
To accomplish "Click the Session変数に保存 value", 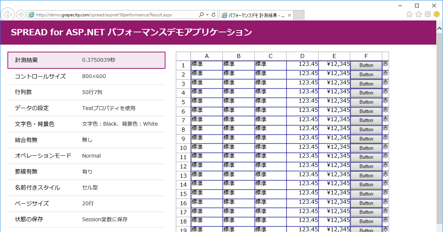I will coord(105,219).
